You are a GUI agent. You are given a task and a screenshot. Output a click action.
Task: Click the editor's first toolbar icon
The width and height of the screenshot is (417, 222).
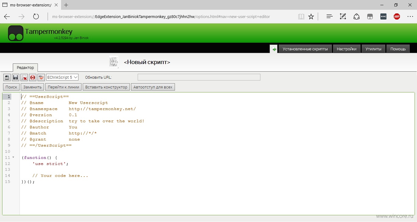pos(7,77)
